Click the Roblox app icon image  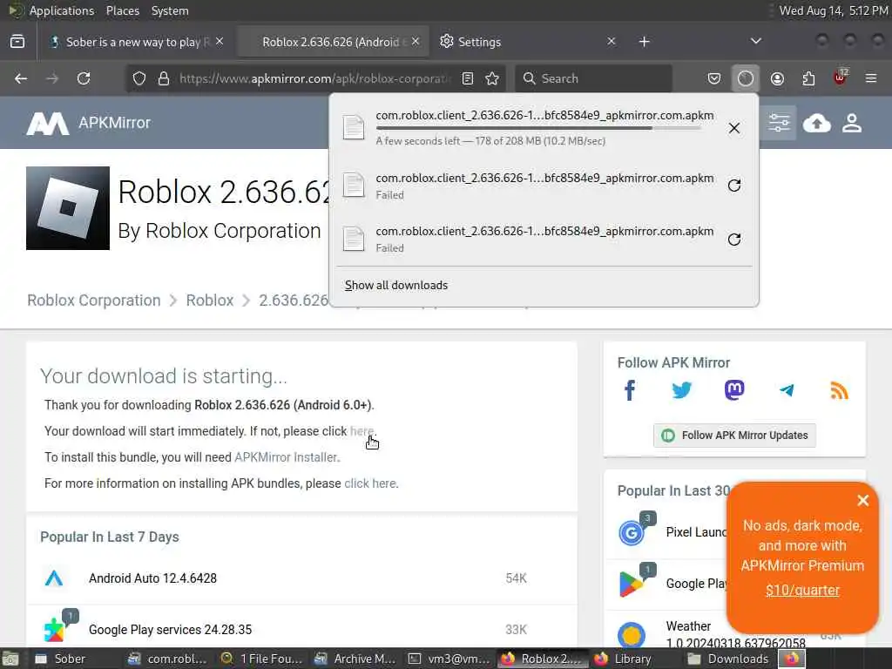(x=68, y=208)
